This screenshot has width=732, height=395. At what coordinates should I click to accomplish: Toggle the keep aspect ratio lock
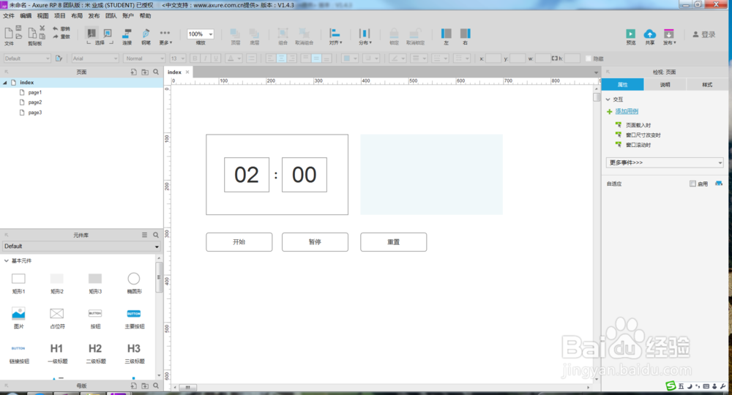coord(555,59)
